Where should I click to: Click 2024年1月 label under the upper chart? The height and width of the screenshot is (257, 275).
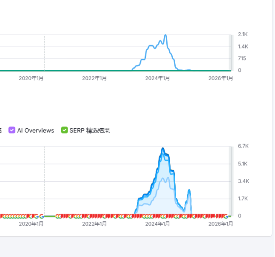tap(157, 78)
